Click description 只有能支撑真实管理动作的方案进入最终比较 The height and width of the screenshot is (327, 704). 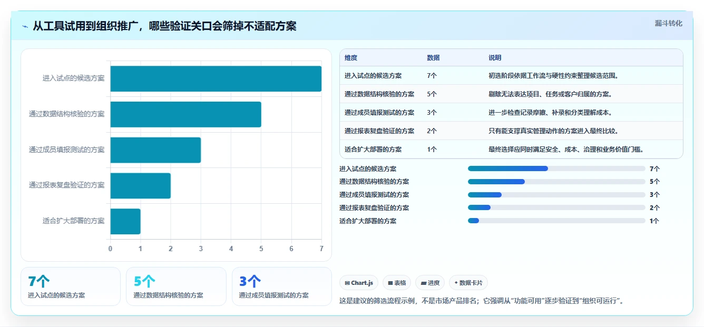tap(553, 131)
